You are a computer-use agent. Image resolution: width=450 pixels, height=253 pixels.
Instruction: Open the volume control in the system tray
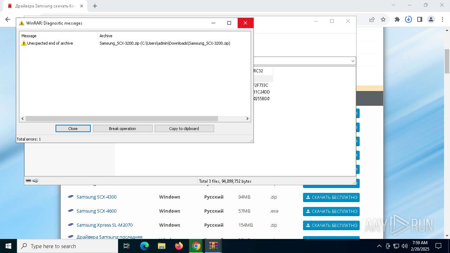click(405, 246)
